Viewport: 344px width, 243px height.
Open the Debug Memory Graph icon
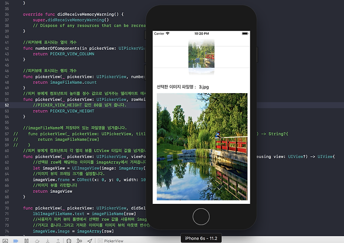79,241
